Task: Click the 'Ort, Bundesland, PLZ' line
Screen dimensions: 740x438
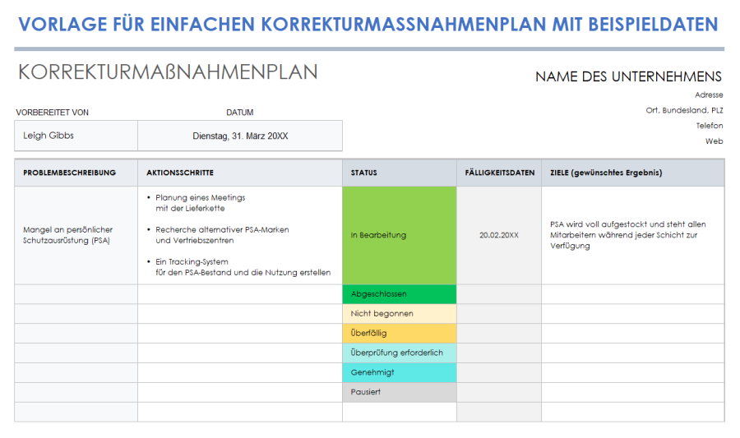Action: point(684,110)
